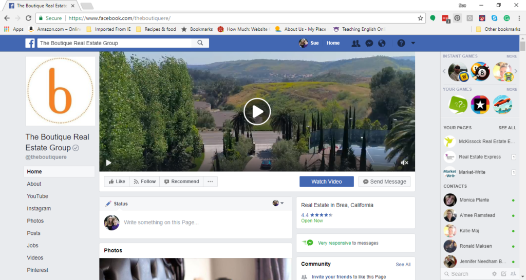Click MORE next to Instant Games
This screenshot has width=526, height=280.
point(512,56)
